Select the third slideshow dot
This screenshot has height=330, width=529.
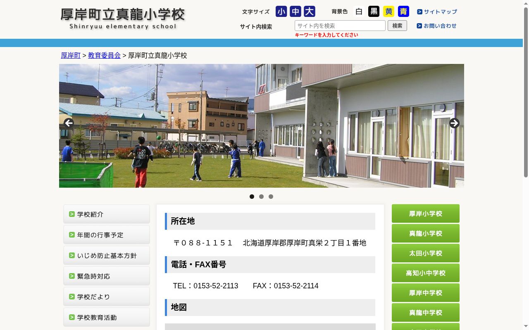click(x=271, y=196)
